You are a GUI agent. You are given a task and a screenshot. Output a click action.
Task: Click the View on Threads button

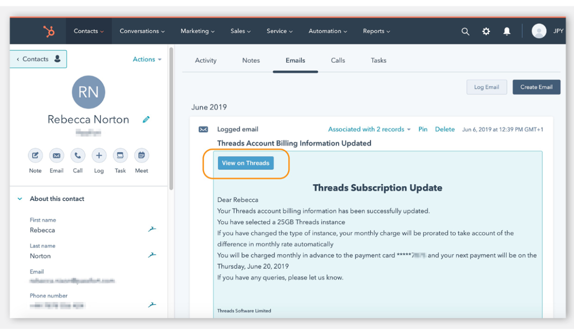click(x=245, y=163)
